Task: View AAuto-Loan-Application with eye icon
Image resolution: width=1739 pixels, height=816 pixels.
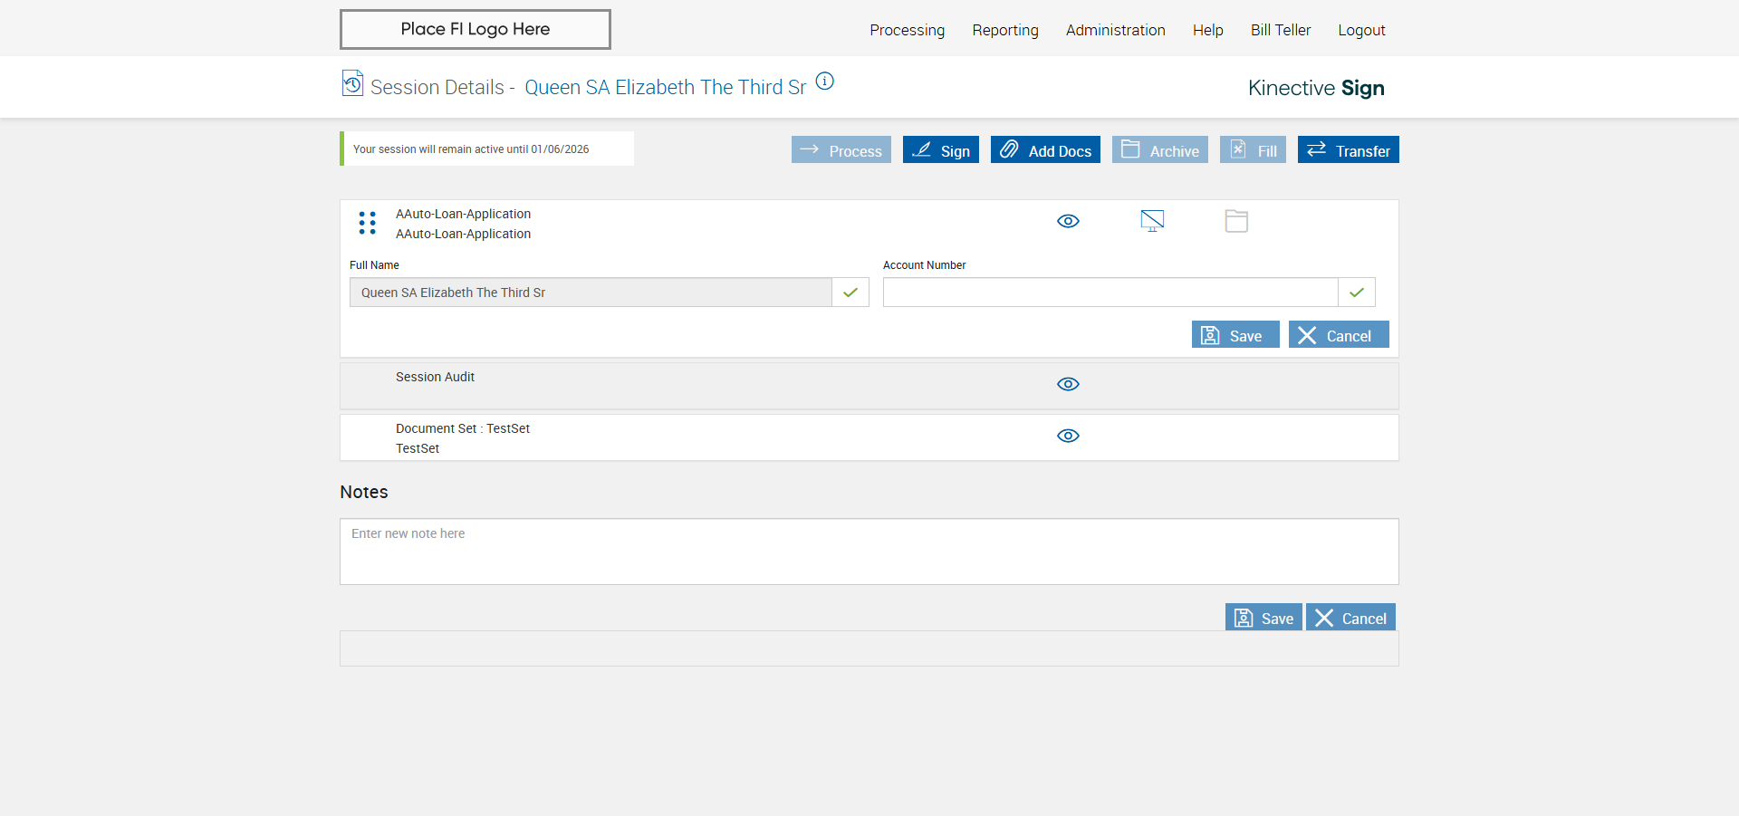Action: [x=1068, y=221]
